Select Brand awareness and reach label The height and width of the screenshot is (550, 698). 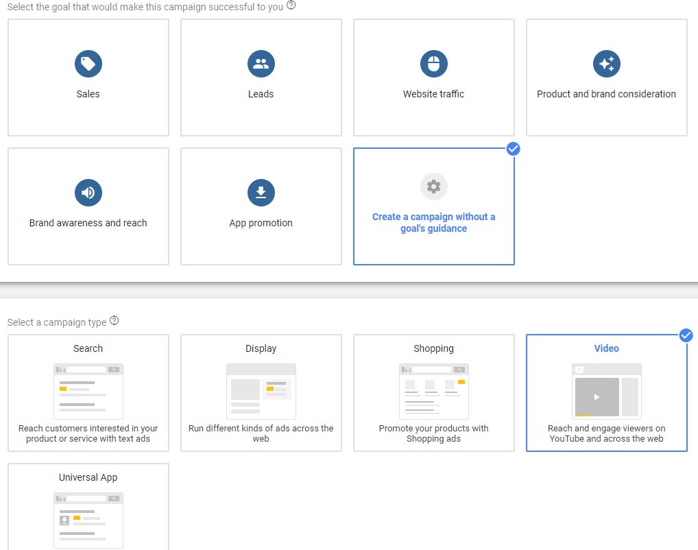(88, 223)
